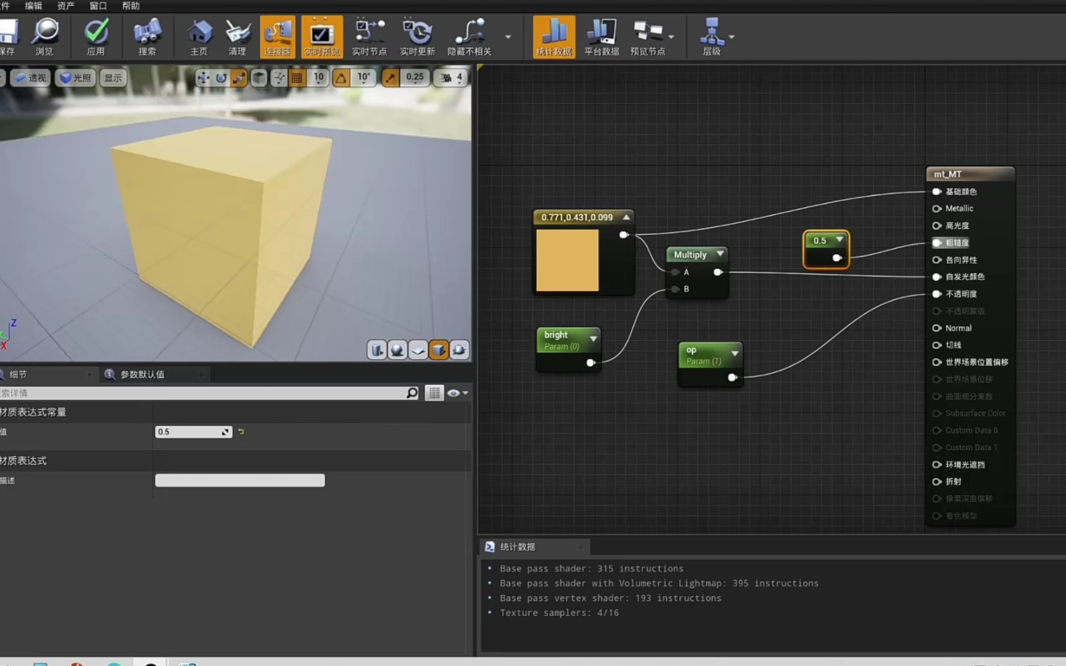
Task: Click the 浏览 (Browse) magnifier icon
Action: tap(44, 36)
